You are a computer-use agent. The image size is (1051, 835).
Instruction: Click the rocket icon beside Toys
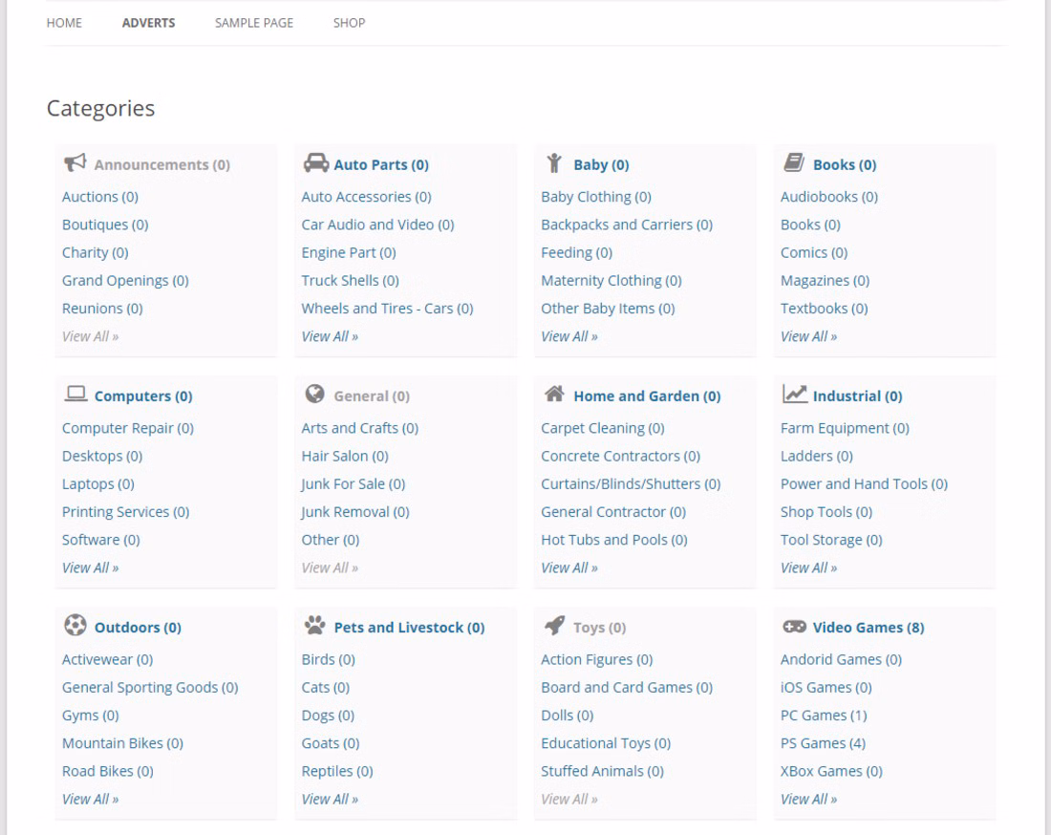(554, 626)
